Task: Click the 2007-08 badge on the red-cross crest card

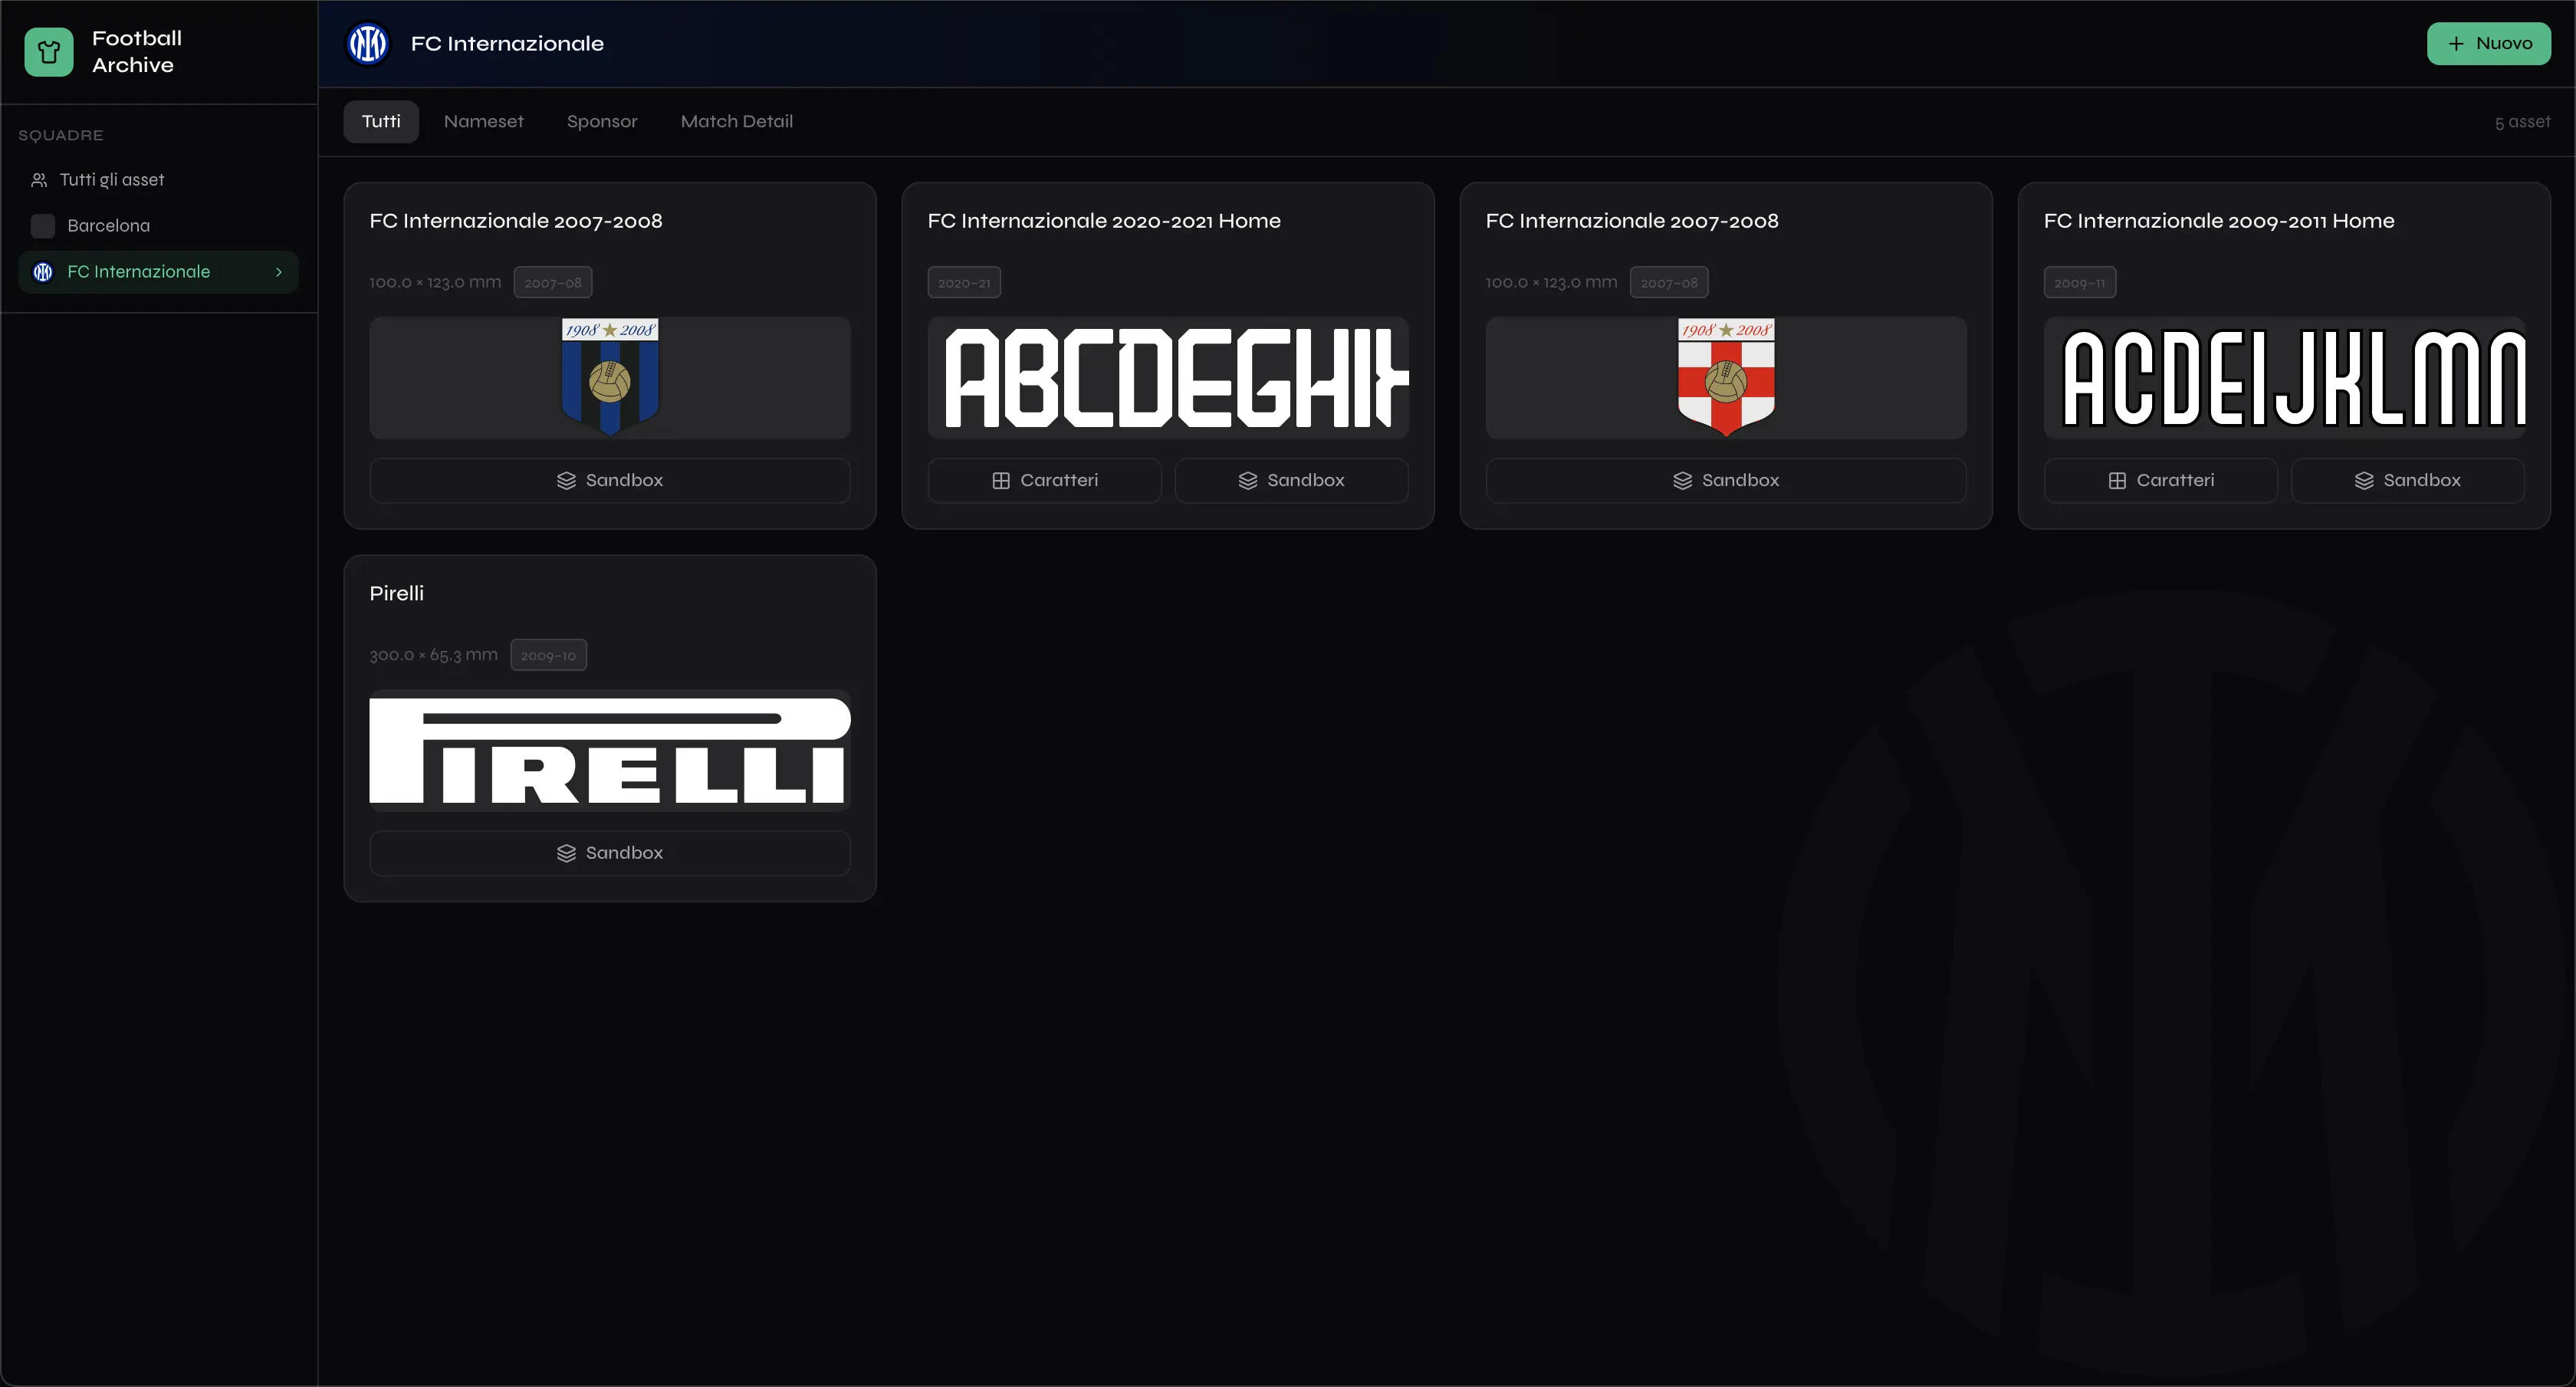Action: click(x=1669, y=283)
